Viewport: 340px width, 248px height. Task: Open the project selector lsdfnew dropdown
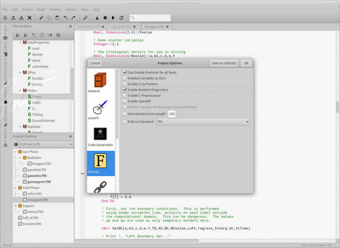coord(46,144)
